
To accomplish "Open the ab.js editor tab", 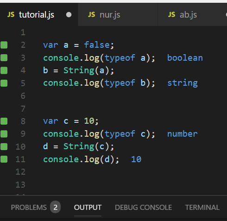I will (x=192, y=14).
